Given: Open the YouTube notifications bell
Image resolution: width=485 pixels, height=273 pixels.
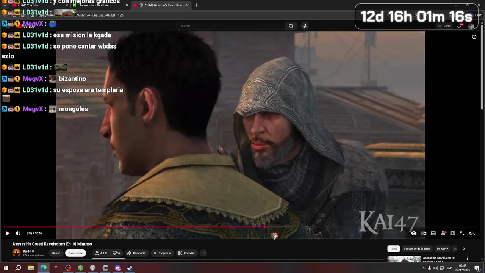Looking at the screenshot, I should point(459,26).
